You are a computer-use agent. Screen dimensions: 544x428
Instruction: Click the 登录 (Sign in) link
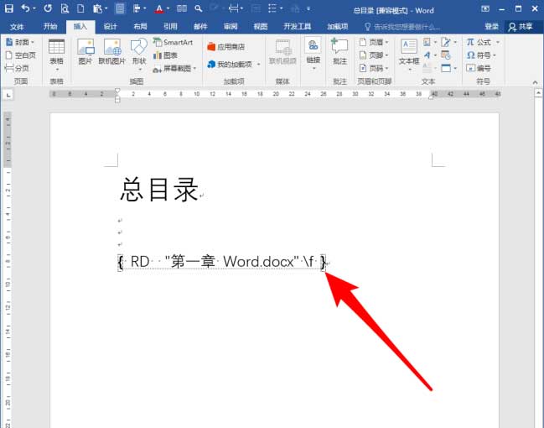pos(492,26)
